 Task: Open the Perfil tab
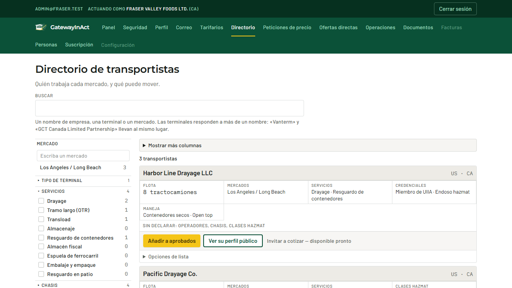pos(162,28)
